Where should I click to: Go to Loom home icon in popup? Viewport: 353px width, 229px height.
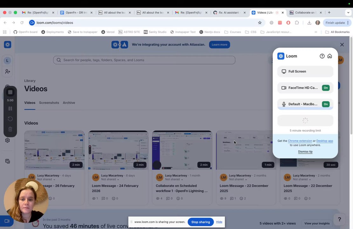click(329, 56)
